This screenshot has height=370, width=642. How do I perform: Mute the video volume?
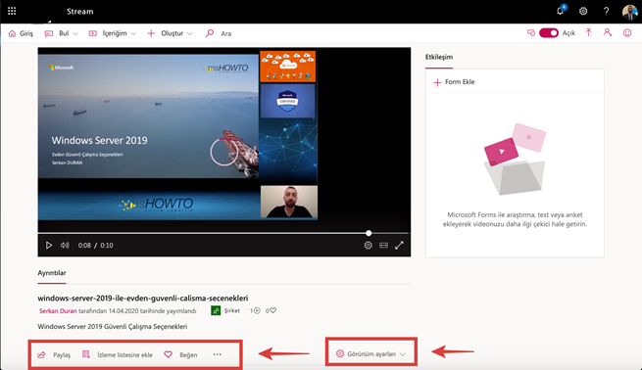click(65, 245)
